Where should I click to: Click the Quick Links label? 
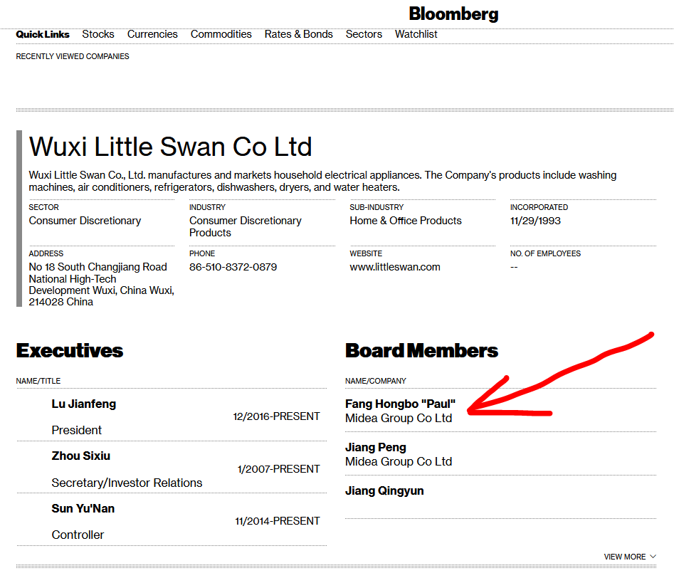click(43, 34)
